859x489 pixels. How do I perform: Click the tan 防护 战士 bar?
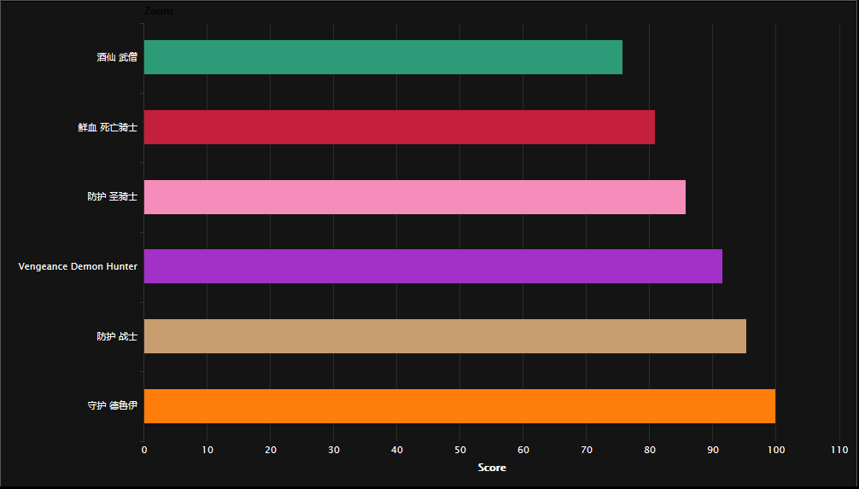[x=445, y=336]
